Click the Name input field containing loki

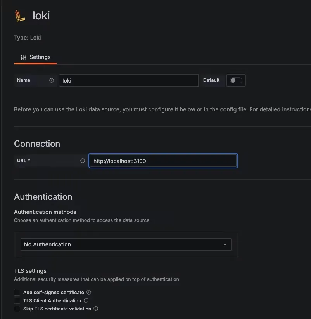tap(128, 81)
